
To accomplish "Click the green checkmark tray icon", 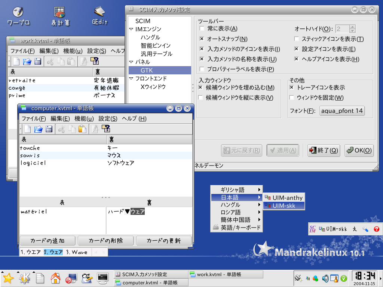I will 344,278.
